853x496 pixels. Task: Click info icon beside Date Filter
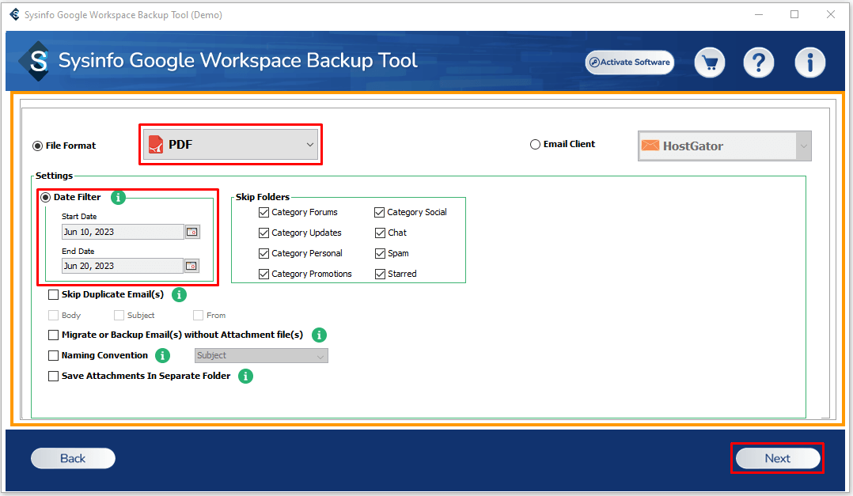[118, 198]
